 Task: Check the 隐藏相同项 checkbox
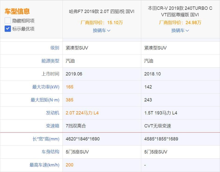tap(8, 21)
